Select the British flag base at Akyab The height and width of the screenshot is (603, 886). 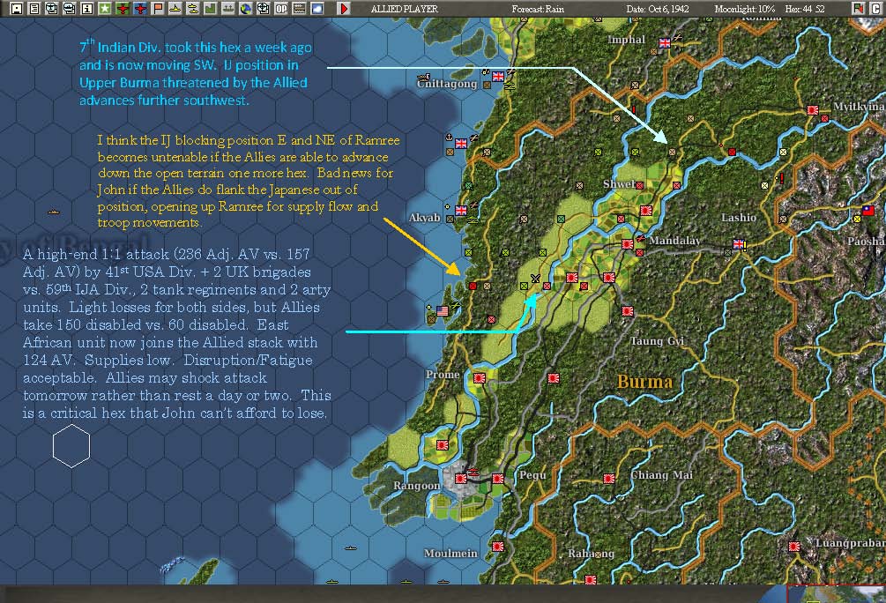click(461, 210)
